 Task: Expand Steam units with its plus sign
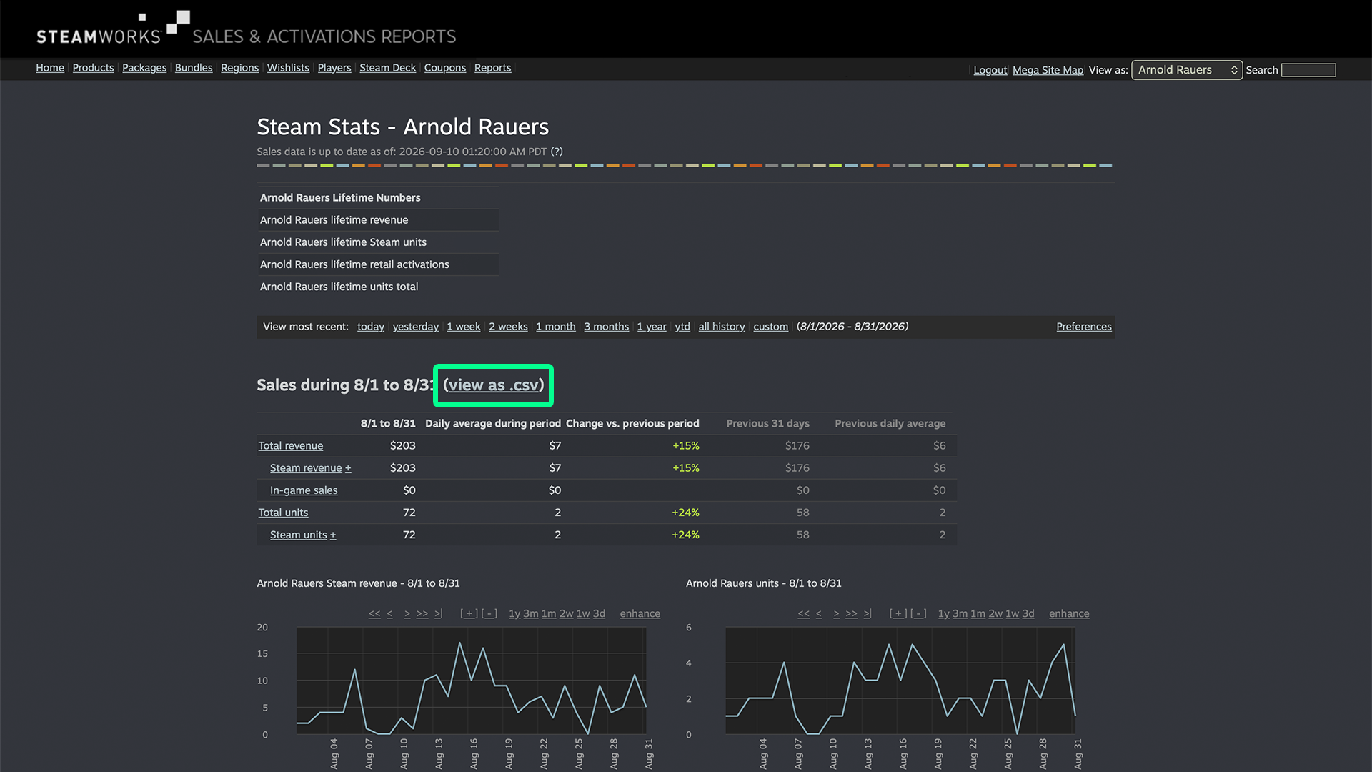333,535
